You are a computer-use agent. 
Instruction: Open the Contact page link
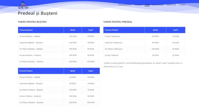(x=182, y=5)
